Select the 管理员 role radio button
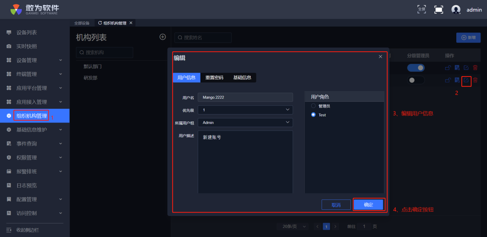The height and width of the screenshot is (237, 487). 314,106
